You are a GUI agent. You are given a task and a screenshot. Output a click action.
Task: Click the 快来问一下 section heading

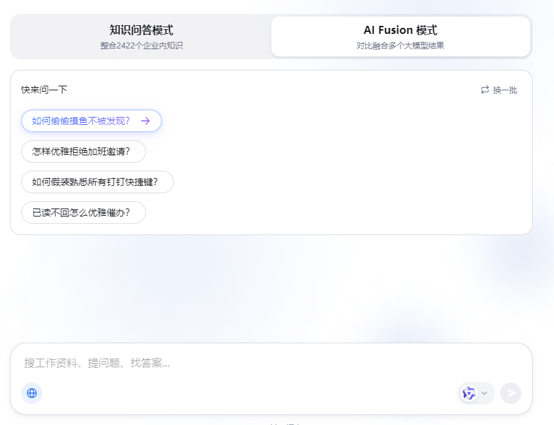pyautogui.click(x=44, y=90)
